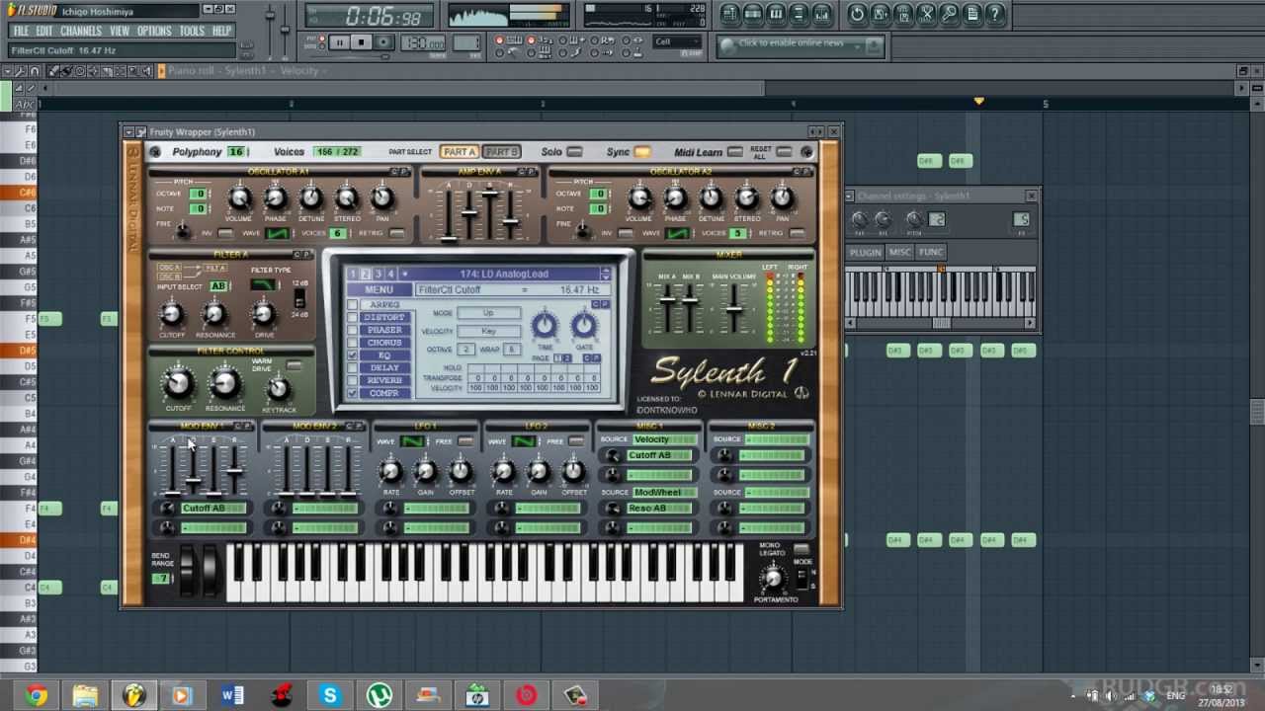Open the playlist view icon
1265x711 pixels.
coord(729,14)
